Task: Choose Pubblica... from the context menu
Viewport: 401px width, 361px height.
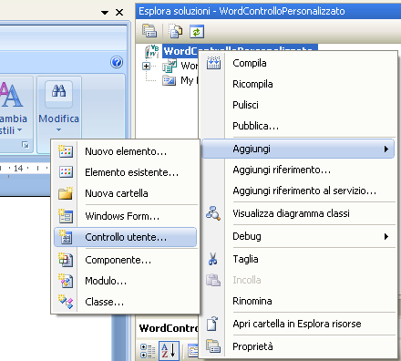Action: click(255, 126)
